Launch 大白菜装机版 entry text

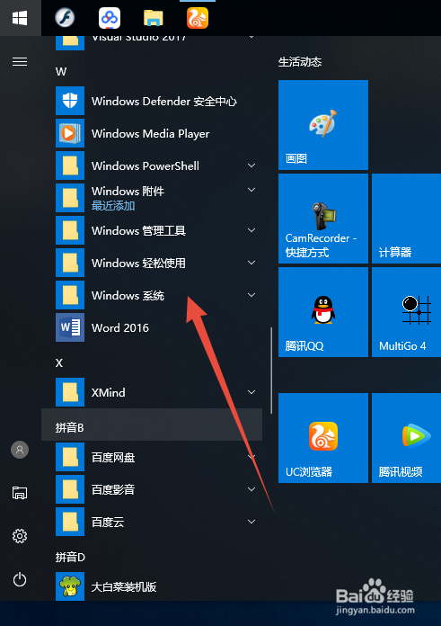[124, 586]
